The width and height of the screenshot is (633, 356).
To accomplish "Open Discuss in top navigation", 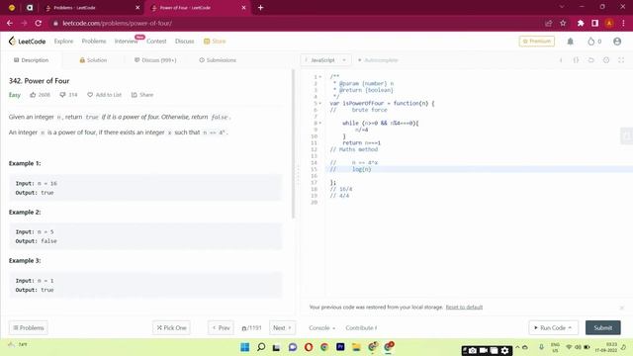I will (185, 42).
